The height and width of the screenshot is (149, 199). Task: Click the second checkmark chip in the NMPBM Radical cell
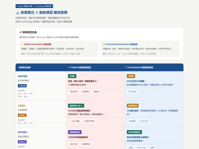[x=85, y=92]
